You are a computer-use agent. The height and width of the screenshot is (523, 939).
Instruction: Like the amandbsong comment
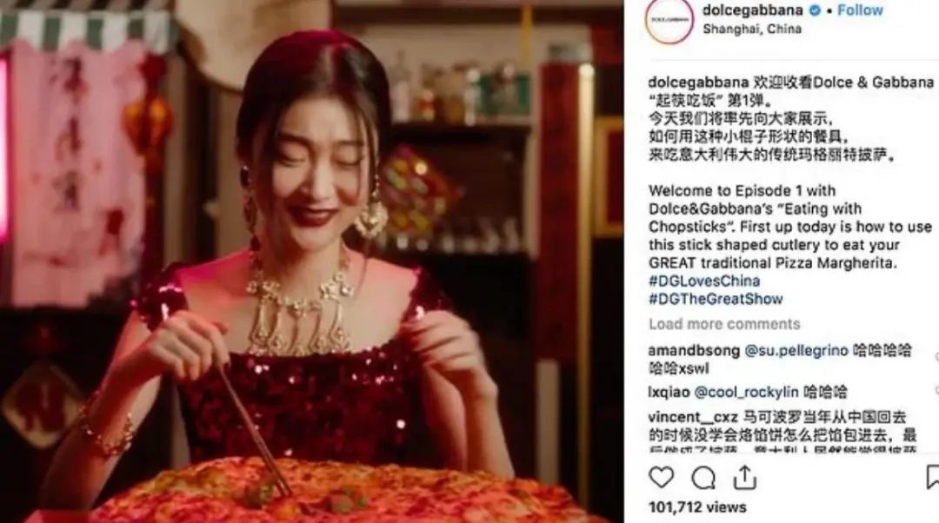(936, 357)
